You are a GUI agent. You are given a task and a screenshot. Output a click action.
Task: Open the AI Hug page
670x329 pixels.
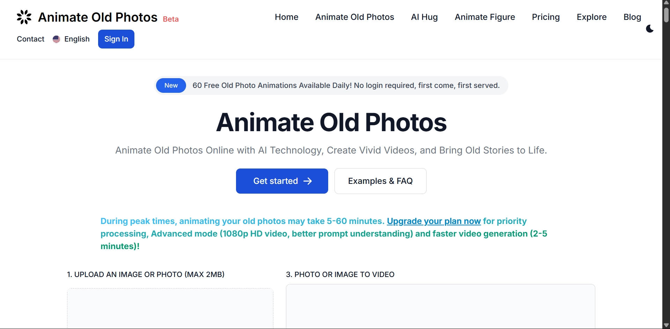tap(424, 17)
